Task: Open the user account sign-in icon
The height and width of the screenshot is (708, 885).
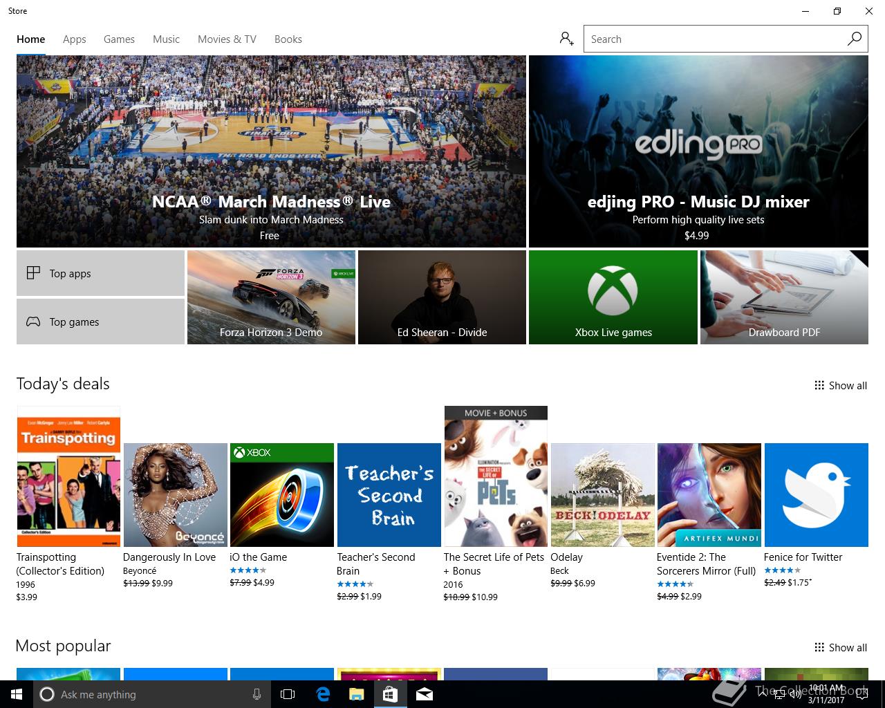Action: [567, 39]
